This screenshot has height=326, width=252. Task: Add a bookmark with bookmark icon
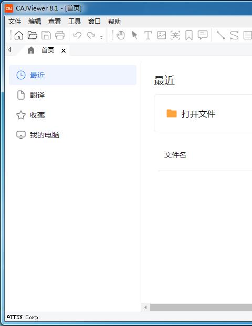point(189,35)
